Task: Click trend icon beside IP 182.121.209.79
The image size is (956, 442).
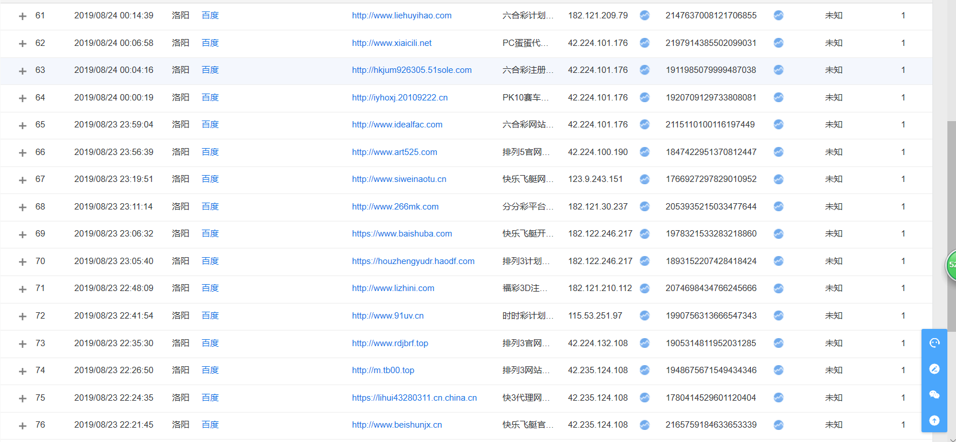Action: pos(644,15)
